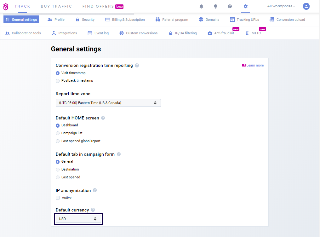Viewport: 320px width, 237px height.
Task: Select the Postback timestamp radio button
Action: coord(58,81)
